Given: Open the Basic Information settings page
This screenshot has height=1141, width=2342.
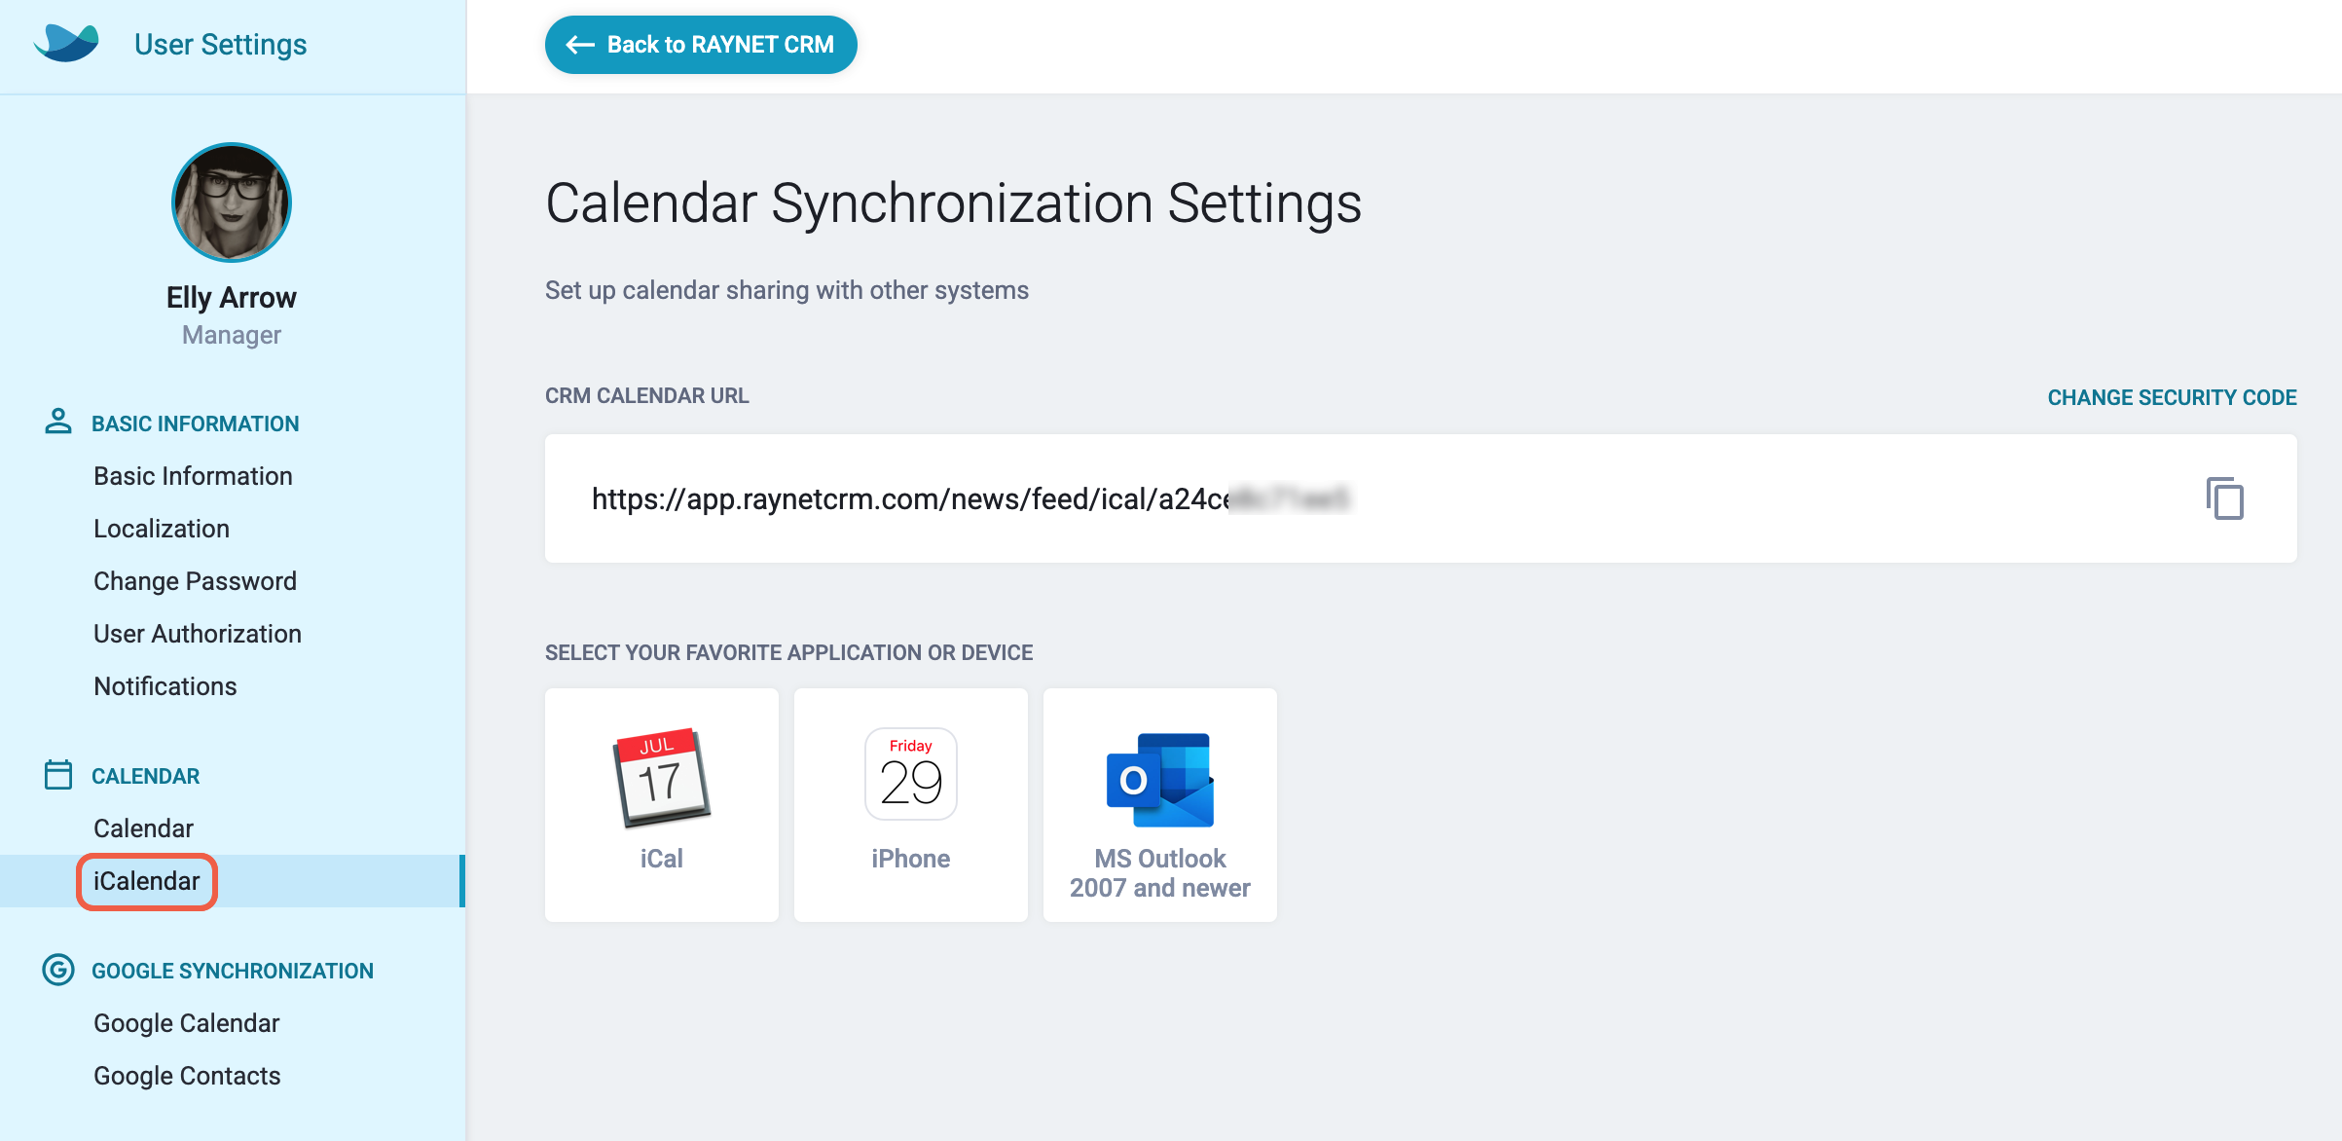Looking at the screenshot, I should [x=193, y=476].
